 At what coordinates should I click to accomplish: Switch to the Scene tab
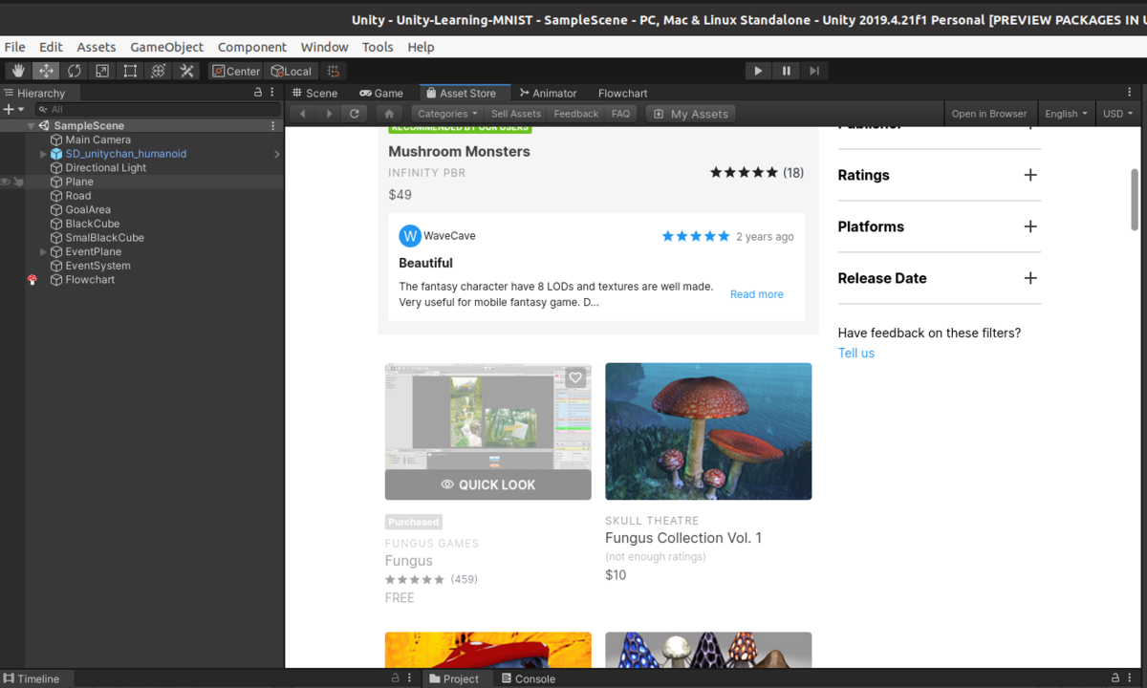click(x=315, y=93)
